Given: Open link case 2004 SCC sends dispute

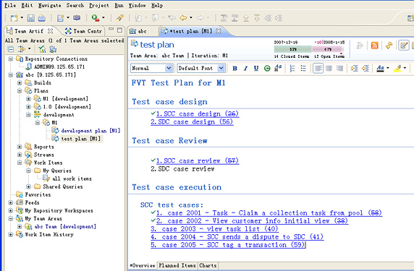Looking at the screenshot, I should pyautogui.click(x=237, y=237).
